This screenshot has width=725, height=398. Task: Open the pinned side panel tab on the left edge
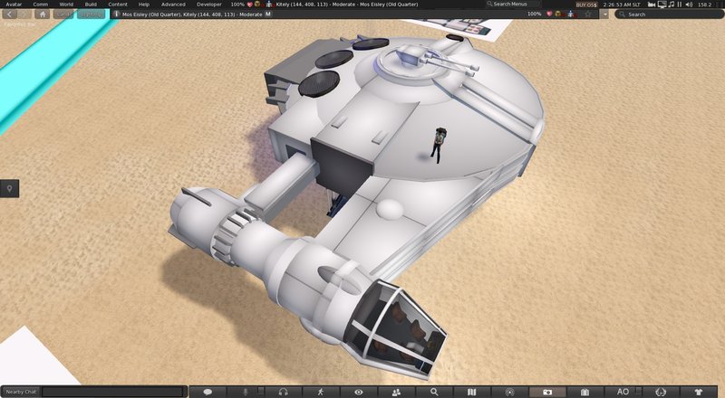click(9, 188)
